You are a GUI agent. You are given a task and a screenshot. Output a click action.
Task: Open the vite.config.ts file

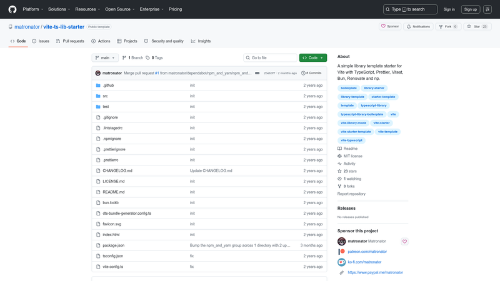(113, 267)
